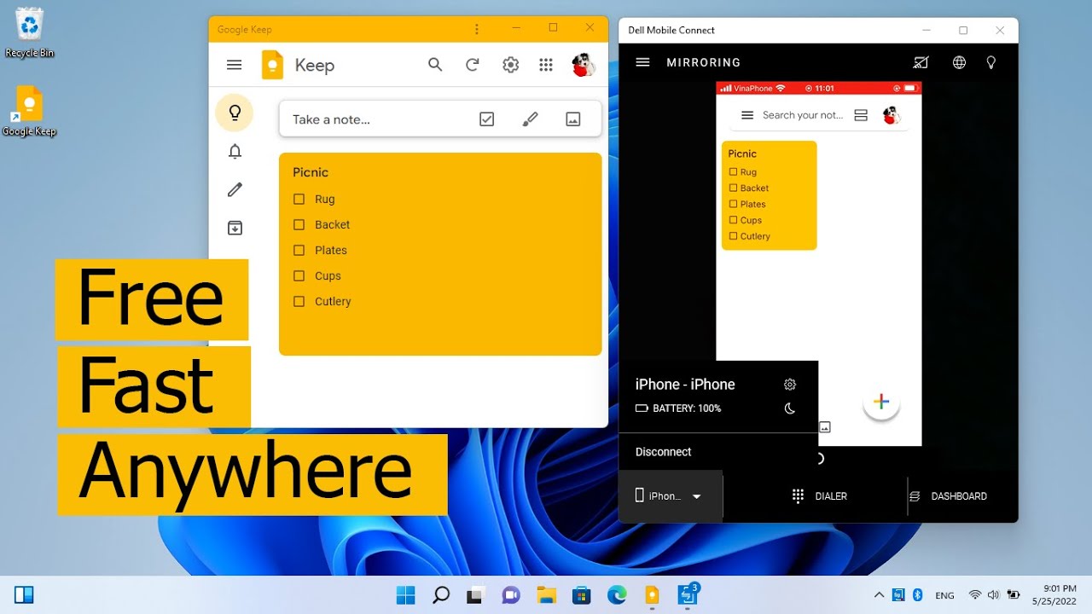Image resolution: width=1092 pixels, height=614 pixels.
Task: Tap the plus new note button on phone
Action: (881, 402)
